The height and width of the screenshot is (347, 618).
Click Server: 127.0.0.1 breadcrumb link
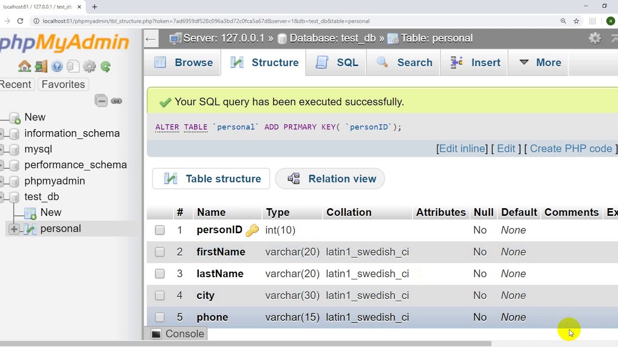click(224, 38)
